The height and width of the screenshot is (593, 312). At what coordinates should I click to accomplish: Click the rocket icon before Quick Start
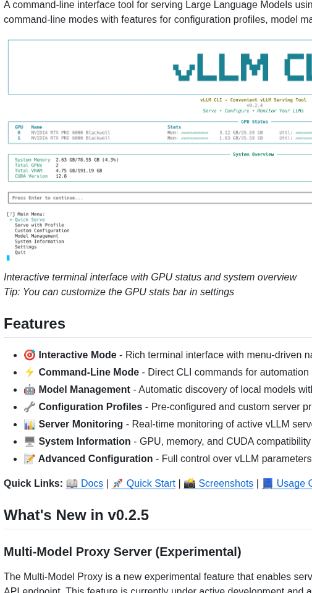117,483
